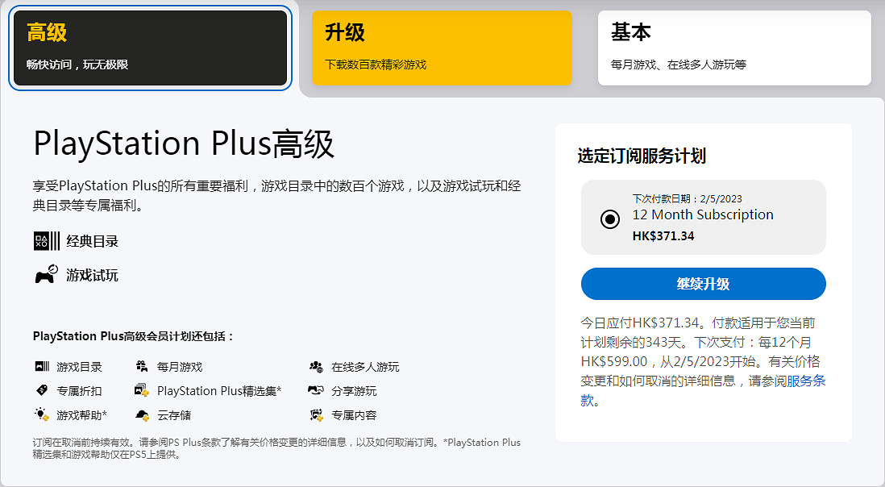Select the 游戏试玩 (Game Trials) controller icon
This screenshot has height=487, width=885.
pyautogui.click(x=44, y=275)
